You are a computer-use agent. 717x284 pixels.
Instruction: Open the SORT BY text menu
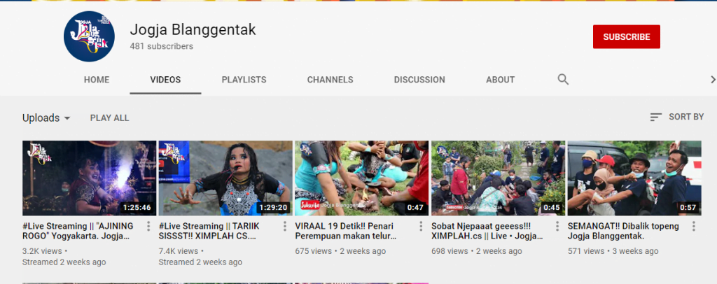(686, 117)
